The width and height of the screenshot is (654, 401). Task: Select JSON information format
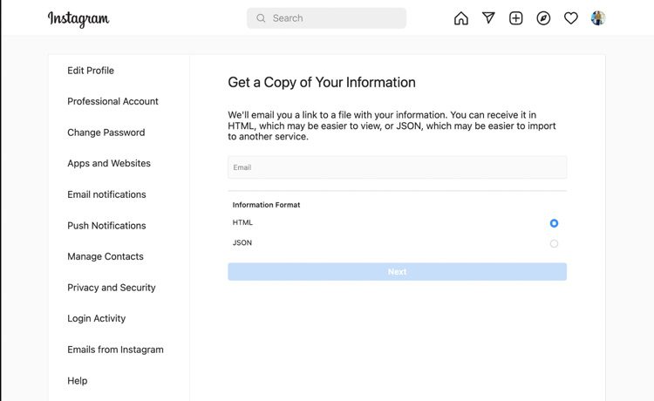554,243
